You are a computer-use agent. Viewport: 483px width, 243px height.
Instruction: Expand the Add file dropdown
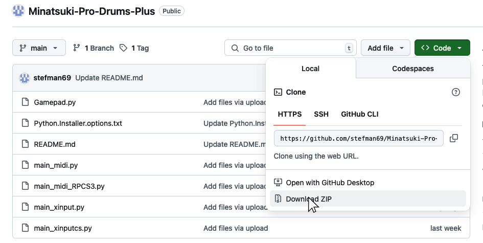385,48
